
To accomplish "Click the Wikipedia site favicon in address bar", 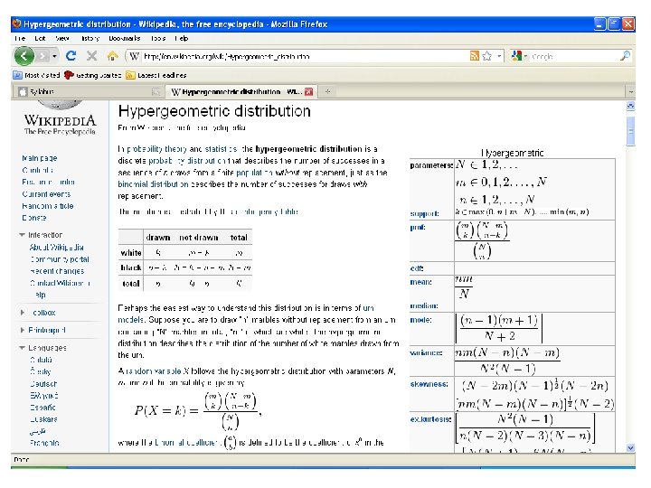I will pos(134,56).
